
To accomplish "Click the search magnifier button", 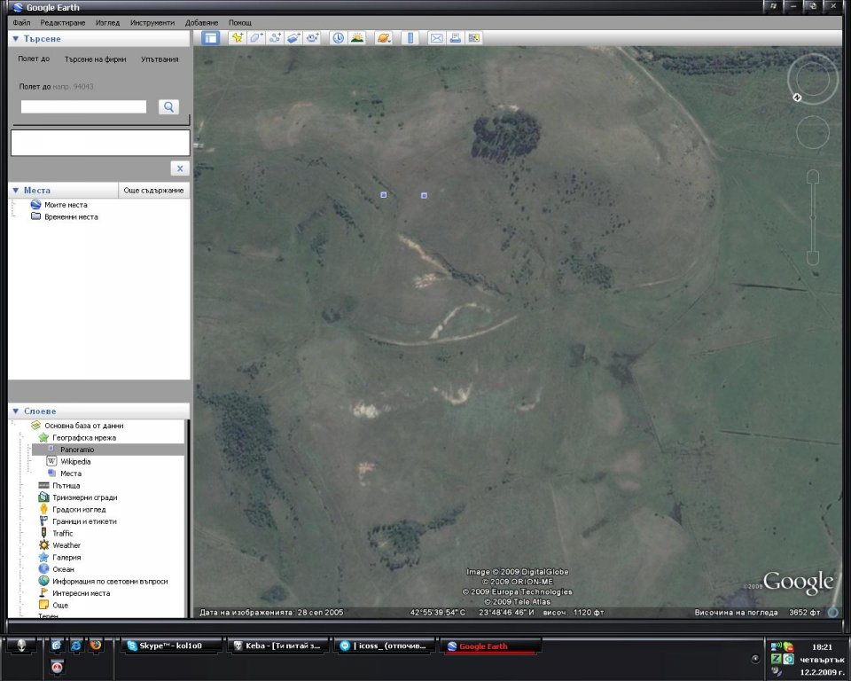I will (x=168, y=106).
